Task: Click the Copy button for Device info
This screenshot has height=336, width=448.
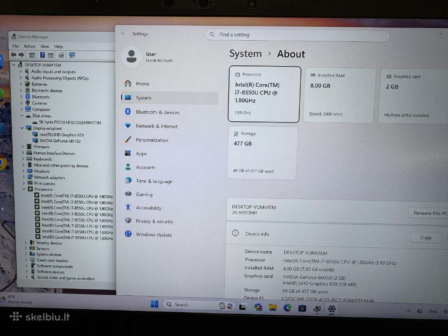Action: 426,237
